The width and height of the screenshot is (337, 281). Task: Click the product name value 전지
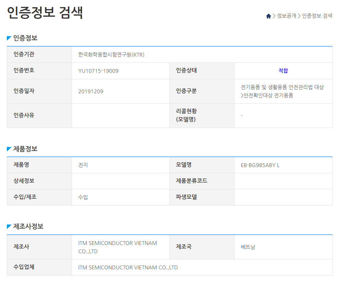83,165
